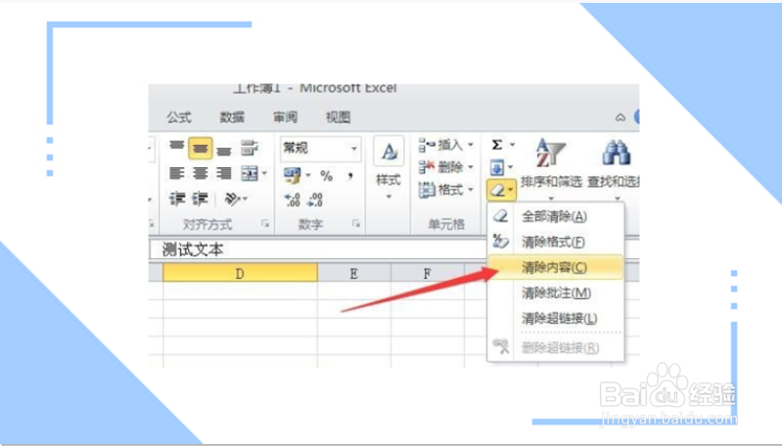Apply right text alignment

(x=224, y=173)
